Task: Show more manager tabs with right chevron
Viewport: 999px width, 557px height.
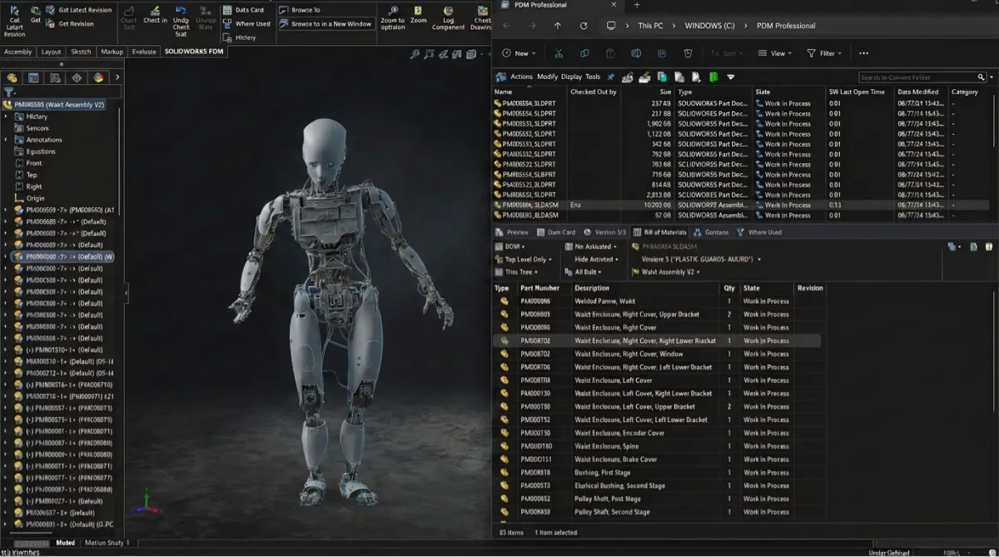Action: pyautogui.click(x=117, y=77)
